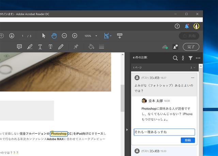
Task: Click the fit page width icon
Action: coord(106,36)
